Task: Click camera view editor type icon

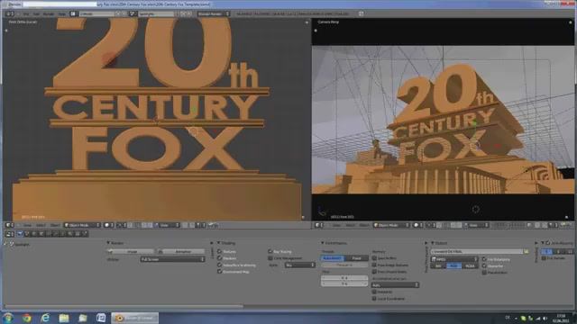Action: (318, 225)
